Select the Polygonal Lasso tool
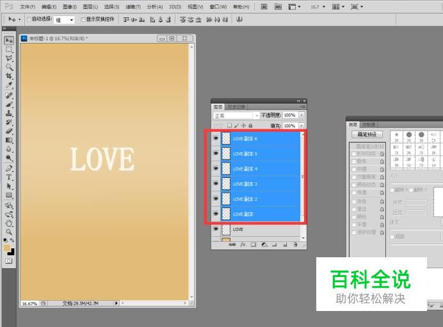Screen dimensions: 443x327 9,58
